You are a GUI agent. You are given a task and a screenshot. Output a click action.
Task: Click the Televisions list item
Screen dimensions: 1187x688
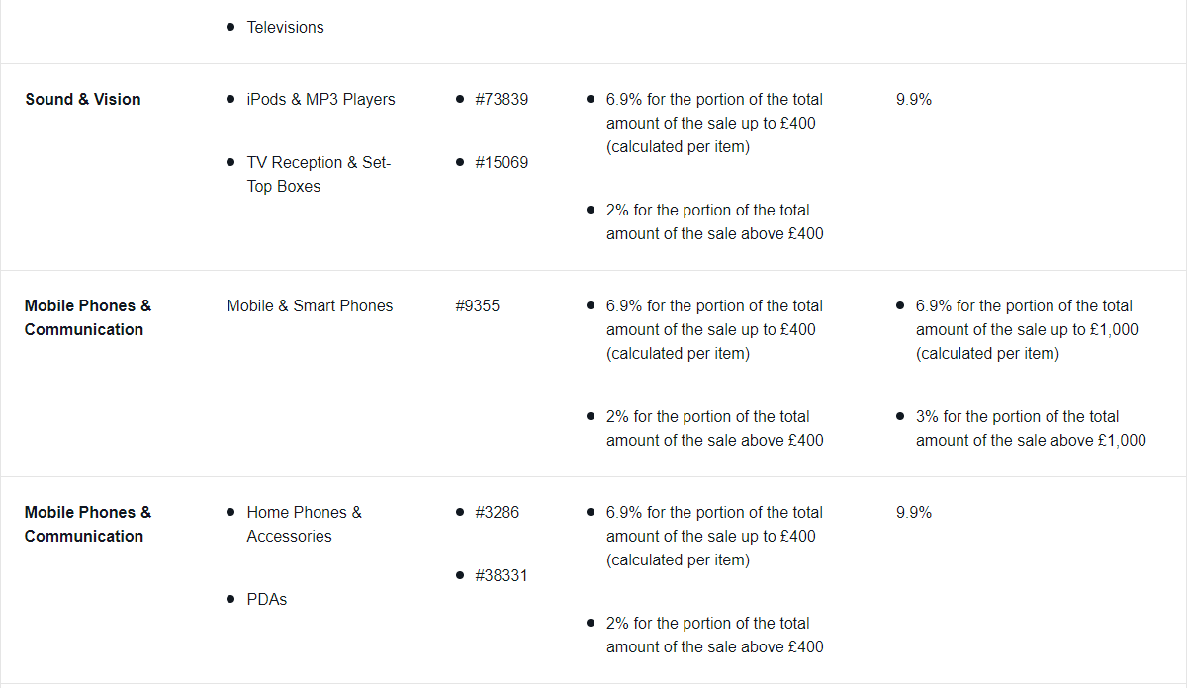click(285, 27)
